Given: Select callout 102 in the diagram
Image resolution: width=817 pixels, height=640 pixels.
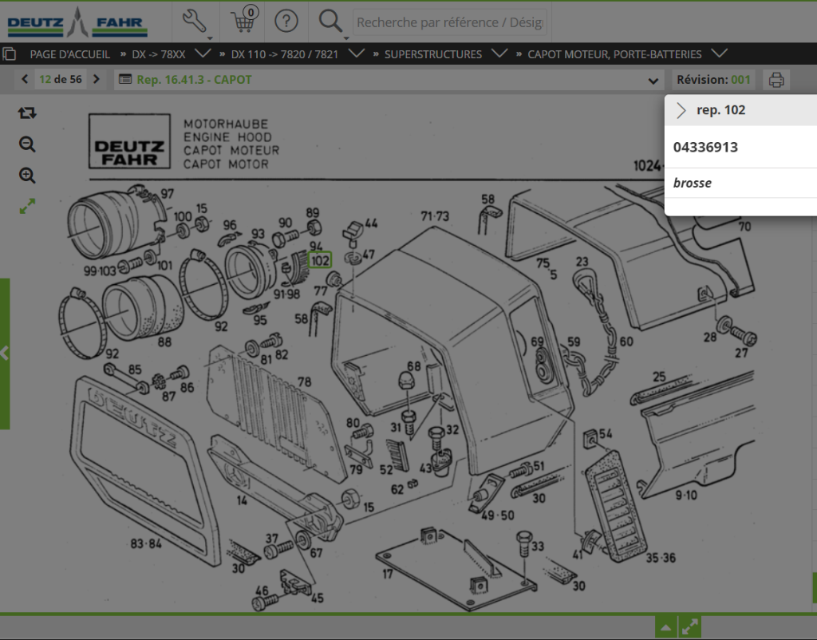Looking at the screenshot, I should pyautogui.click(x=320, y=261).
